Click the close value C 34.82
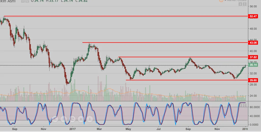Screen dimensions: 261x132 [81, 1]
